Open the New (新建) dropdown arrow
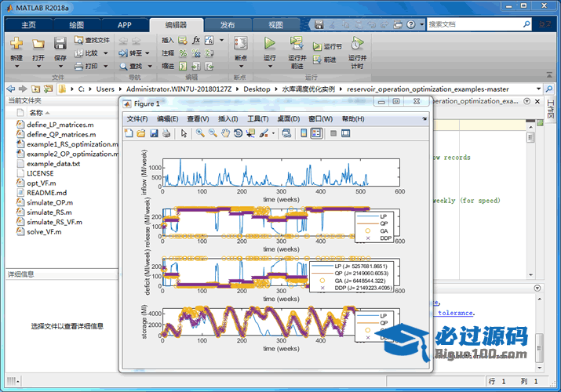This screenshot has height=392, width=561. tap(16, 67)
